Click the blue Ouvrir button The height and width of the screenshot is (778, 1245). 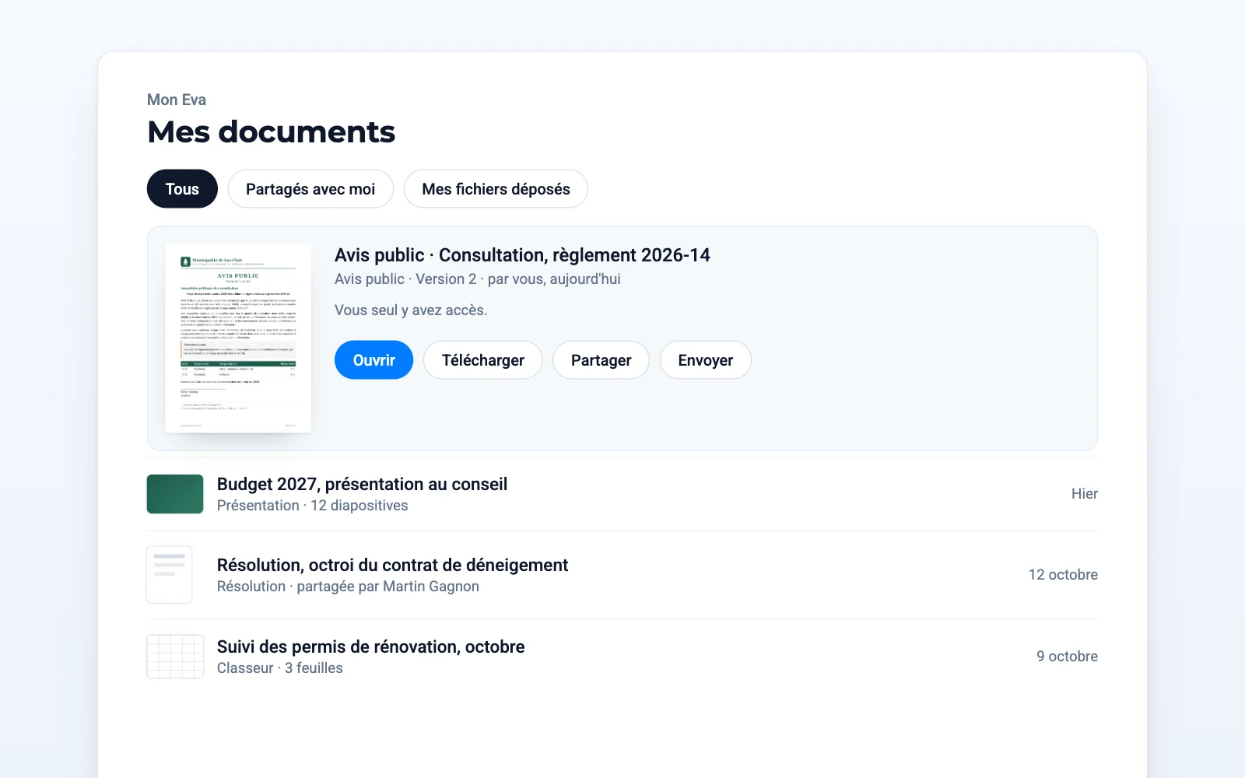pos(373,360)
